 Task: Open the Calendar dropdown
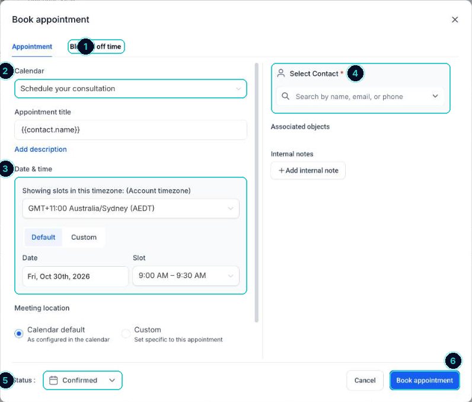(130, 89)
